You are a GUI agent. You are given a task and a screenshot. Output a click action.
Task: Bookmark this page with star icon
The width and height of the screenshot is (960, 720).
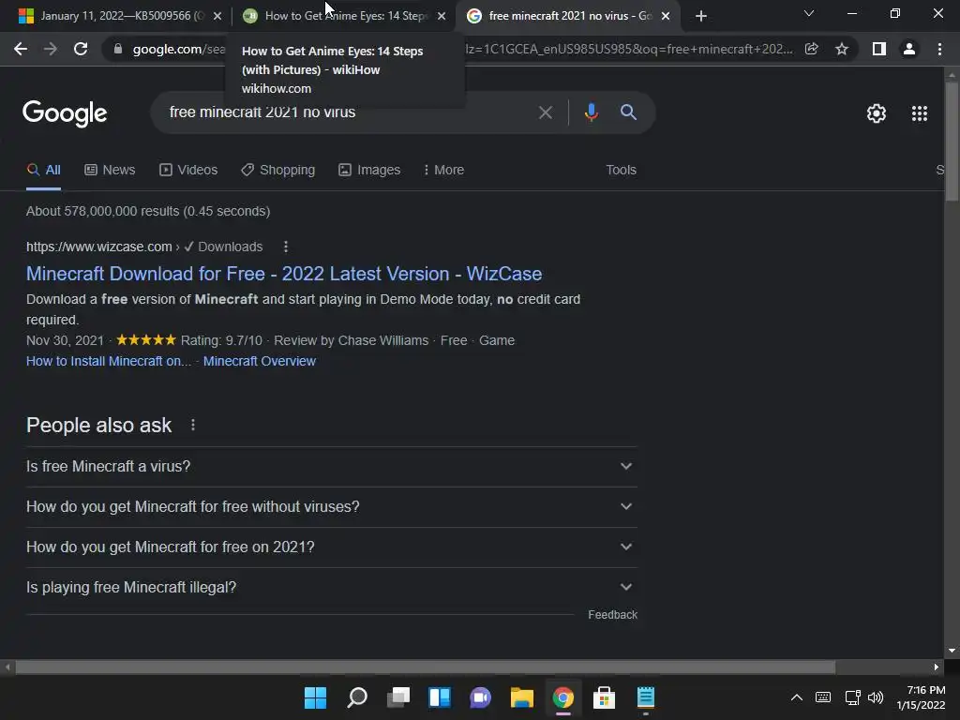point(842,49)
